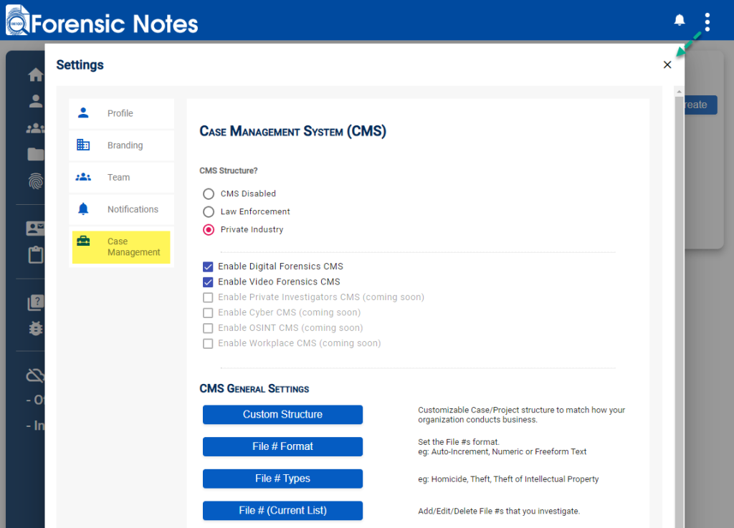Open the help question-mark icon in sidebar
Screen dimensions: 734x528
coord(36,302)
